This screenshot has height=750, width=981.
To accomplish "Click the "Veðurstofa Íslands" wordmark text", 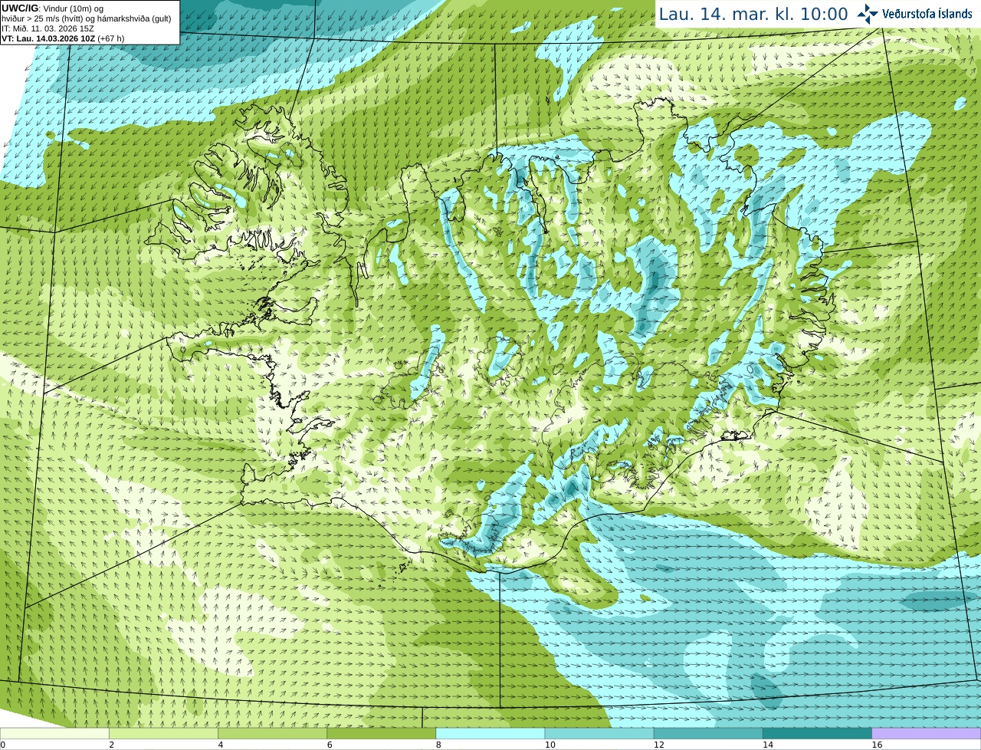I will 927,14.
